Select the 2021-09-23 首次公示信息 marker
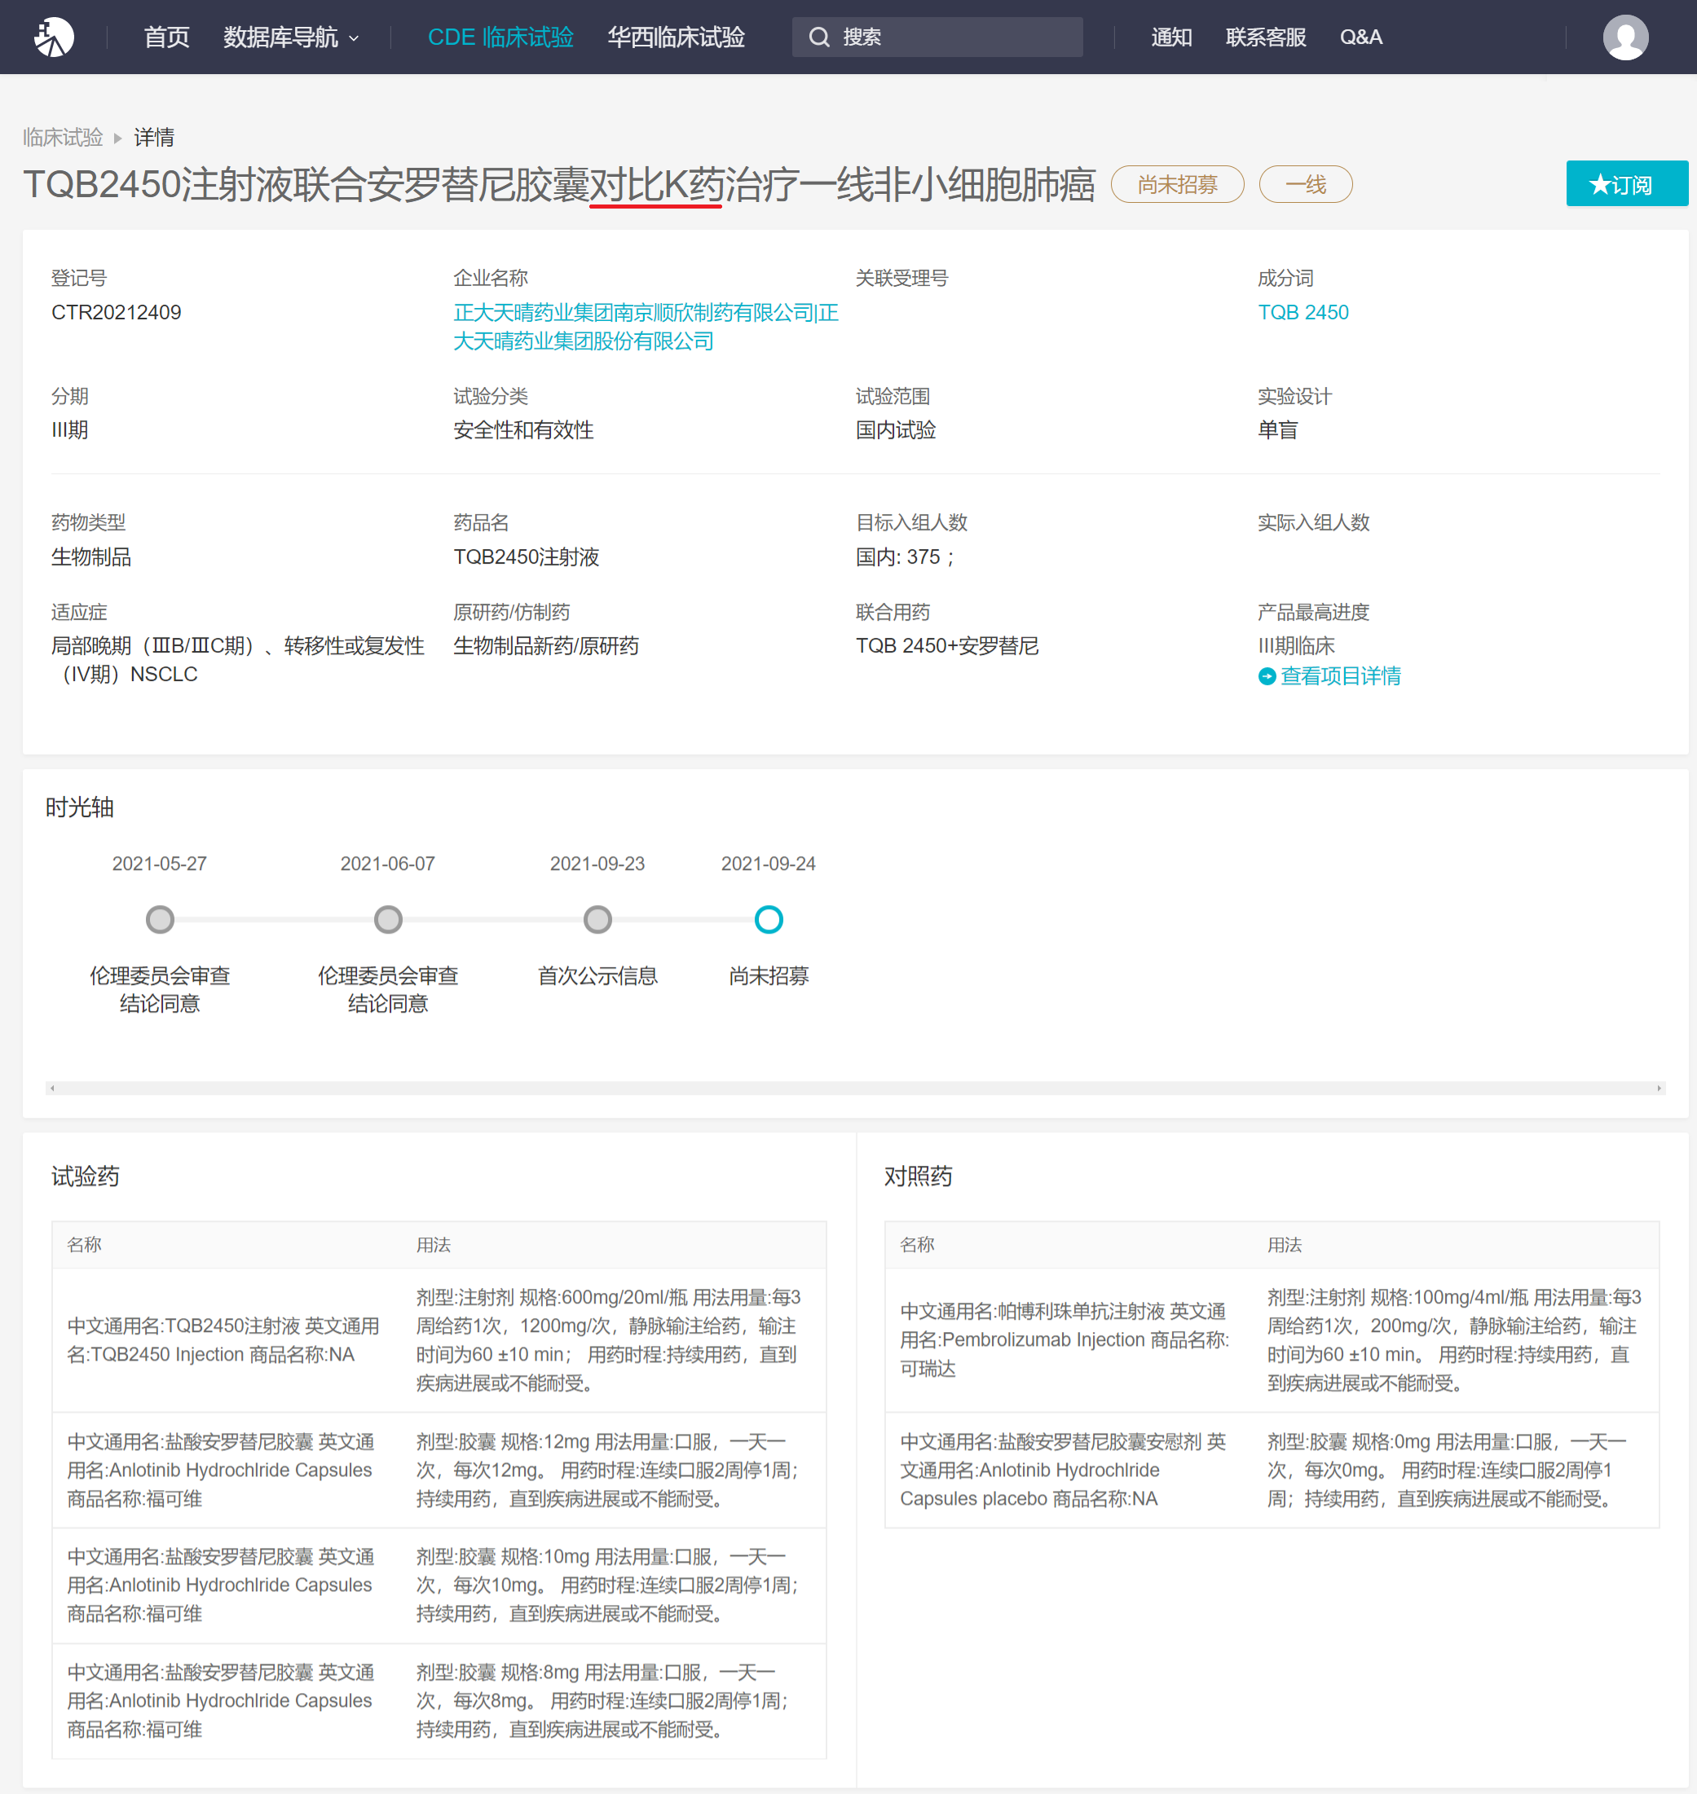The width and height of the screenshot is (1697, 1794). [x=597, y=920]
